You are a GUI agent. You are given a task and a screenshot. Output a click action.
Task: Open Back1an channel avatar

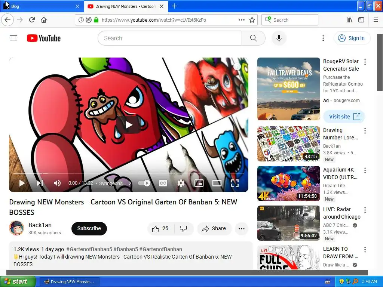click(x=16, y=228)
